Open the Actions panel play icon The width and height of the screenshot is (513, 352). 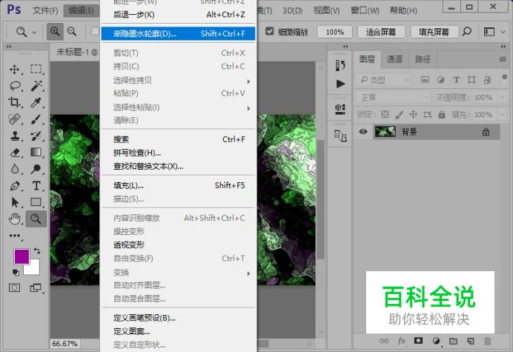pyautogui.click(x=340, y=84)
